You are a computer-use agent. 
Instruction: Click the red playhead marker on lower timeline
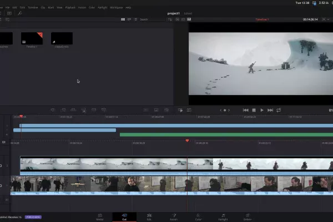coord(187,141)
